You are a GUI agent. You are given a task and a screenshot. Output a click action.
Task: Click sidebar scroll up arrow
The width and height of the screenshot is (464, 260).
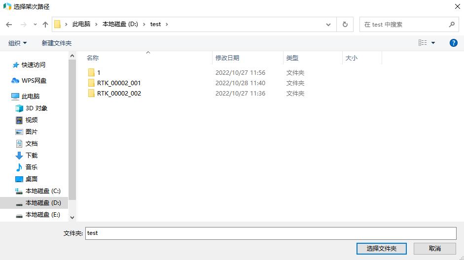[72, 56]
